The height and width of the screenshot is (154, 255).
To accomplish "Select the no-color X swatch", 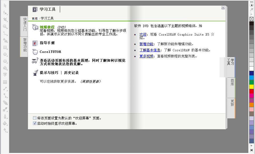I will tap(252, 19).
